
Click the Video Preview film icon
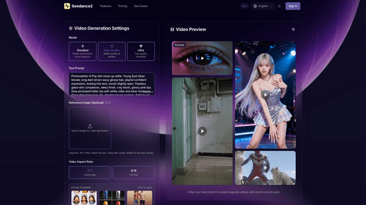[172, 30]
